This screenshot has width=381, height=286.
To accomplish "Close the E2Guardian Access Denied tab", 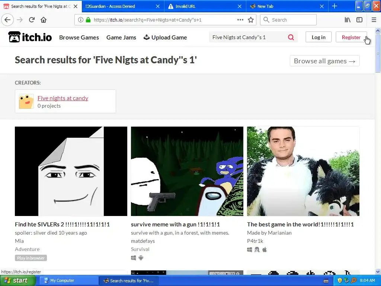I will pos(158,6).
